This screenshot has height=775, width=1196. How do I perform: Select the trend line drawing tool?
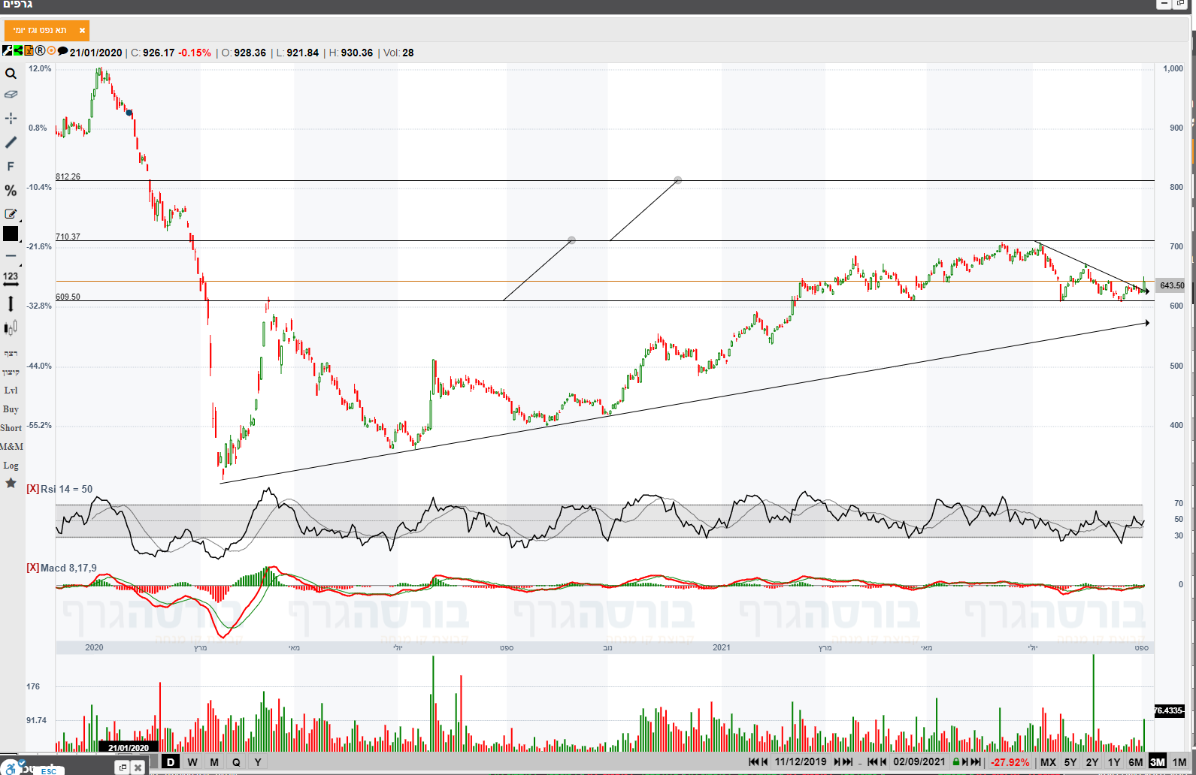[11, 142]
